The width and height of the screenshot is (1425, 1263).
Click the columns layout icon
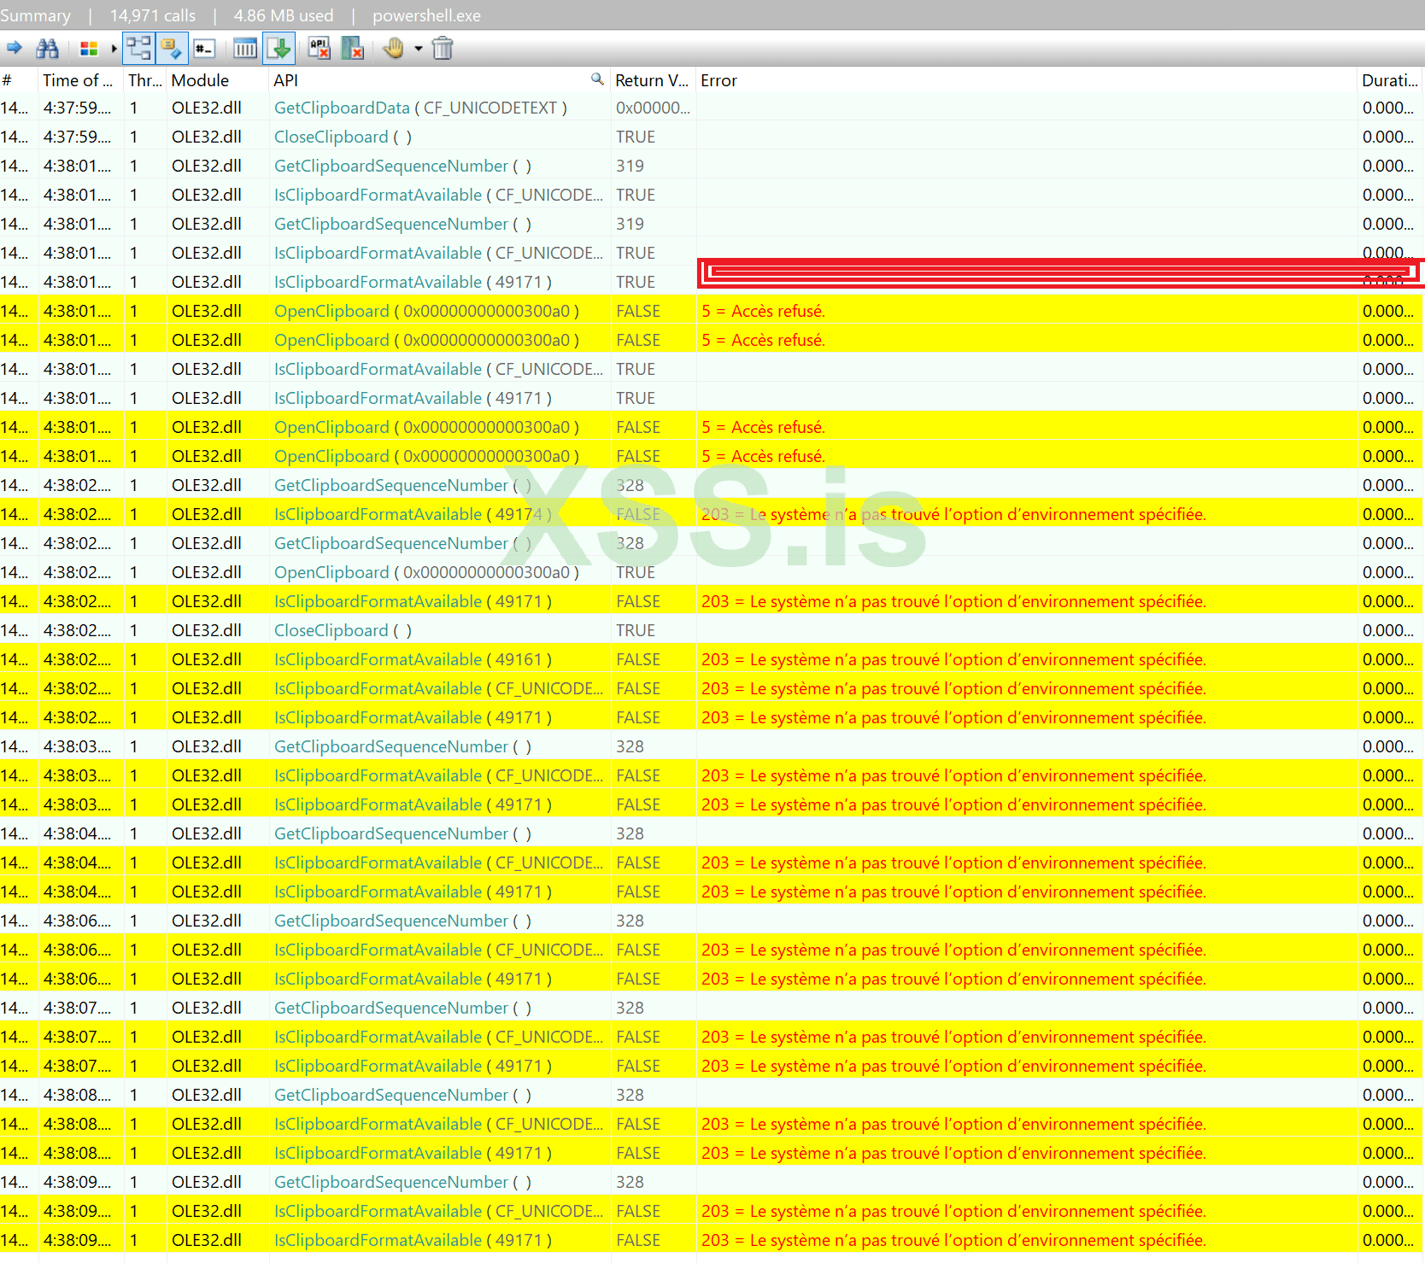[245, 49]
